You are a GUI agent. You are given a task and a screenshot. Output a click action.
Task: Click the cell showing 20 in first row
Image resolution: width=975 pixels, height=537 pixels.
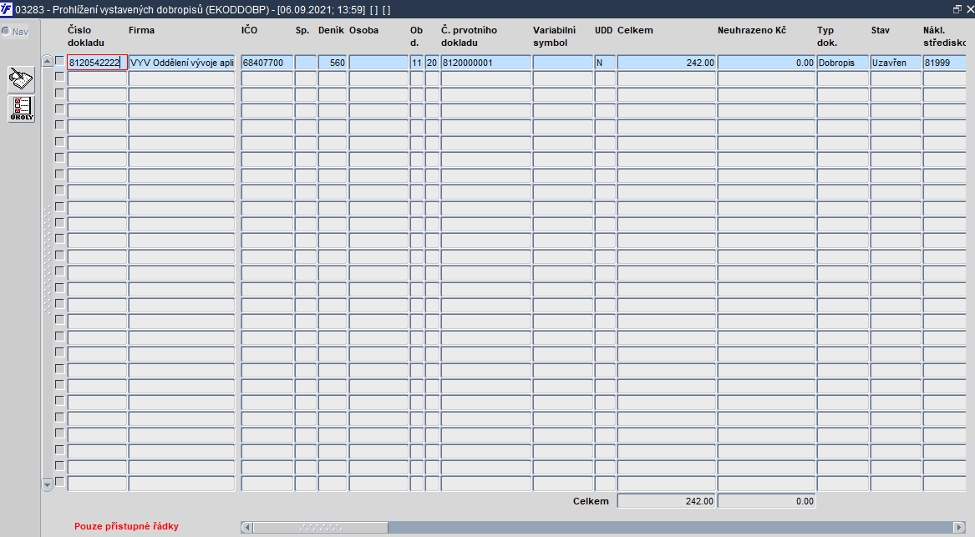(432, 62)
